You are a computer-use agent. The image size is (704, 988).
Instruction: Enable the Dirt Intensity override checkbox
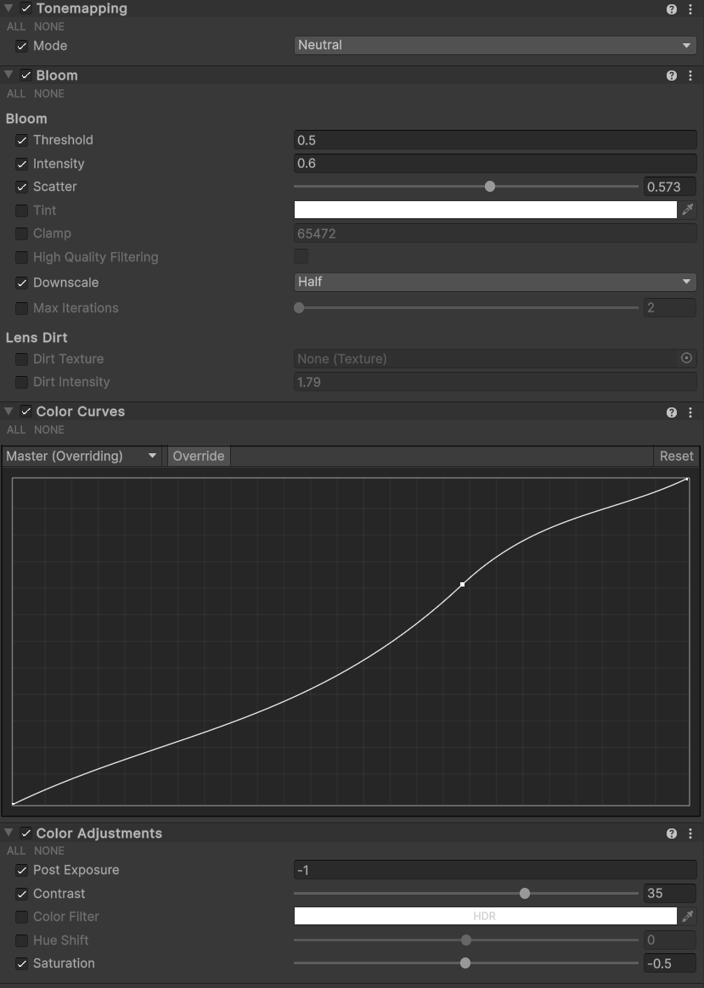click(x=21, y=382)
